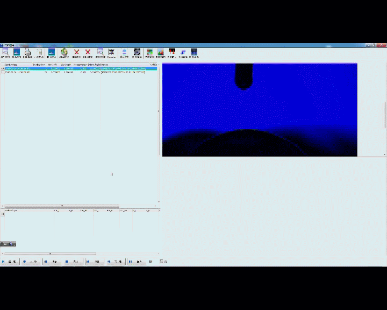
Task: Click the down arrow of the table's vertical scrollbar
Action: point(159,202)
